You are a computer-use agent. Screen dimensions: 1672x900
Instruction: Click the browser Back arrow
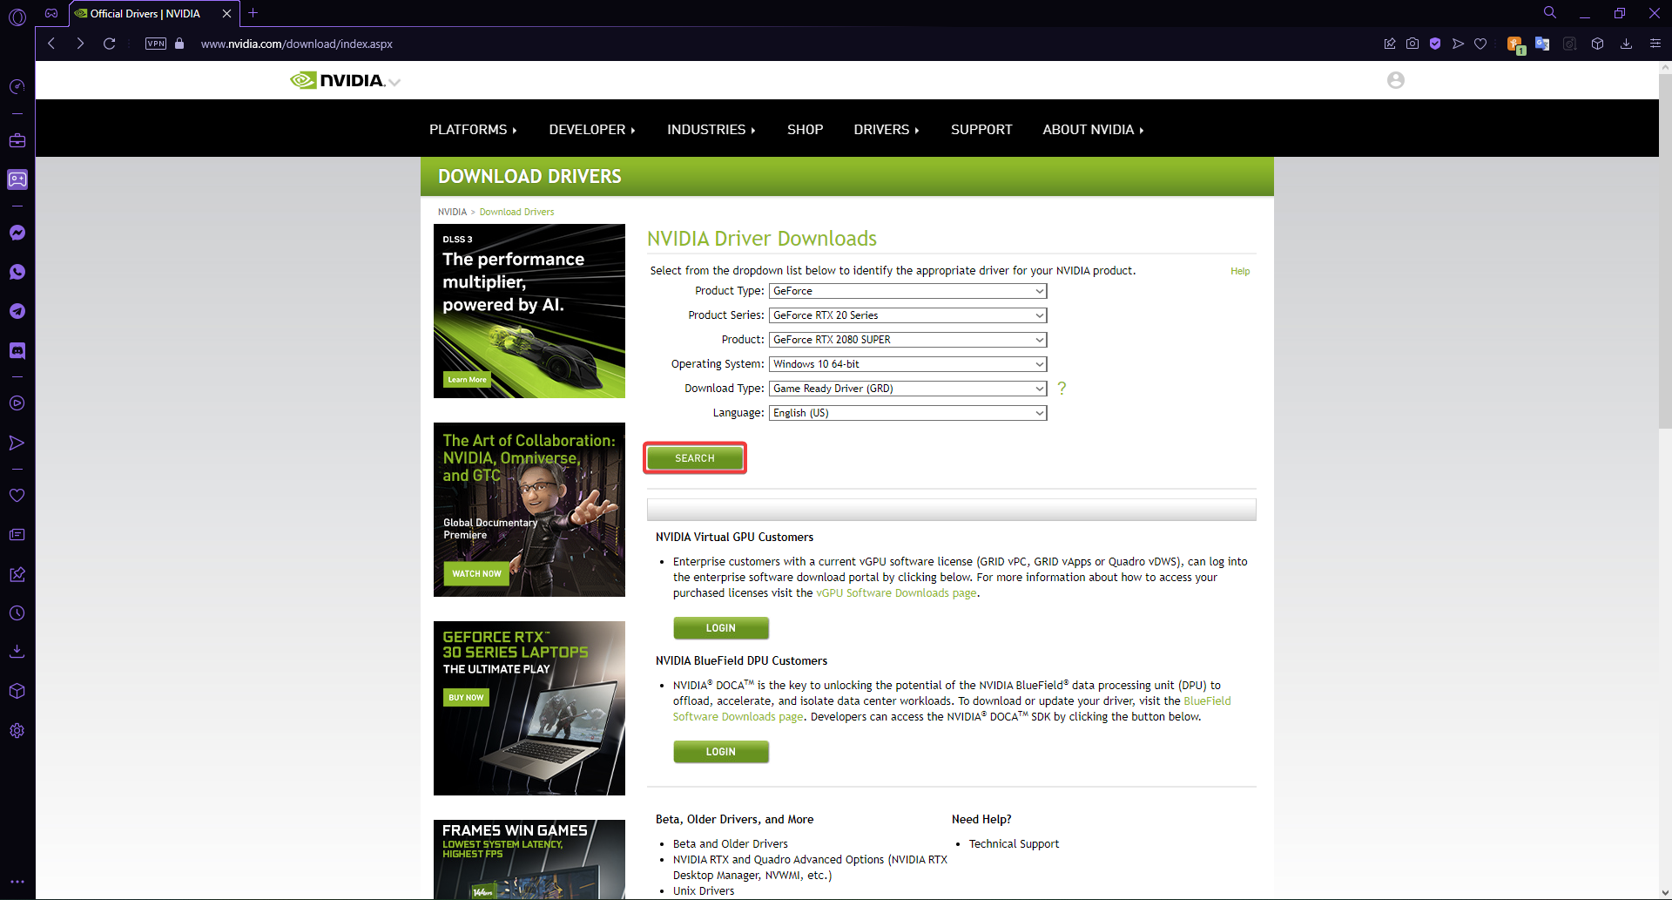pos(52,44)
